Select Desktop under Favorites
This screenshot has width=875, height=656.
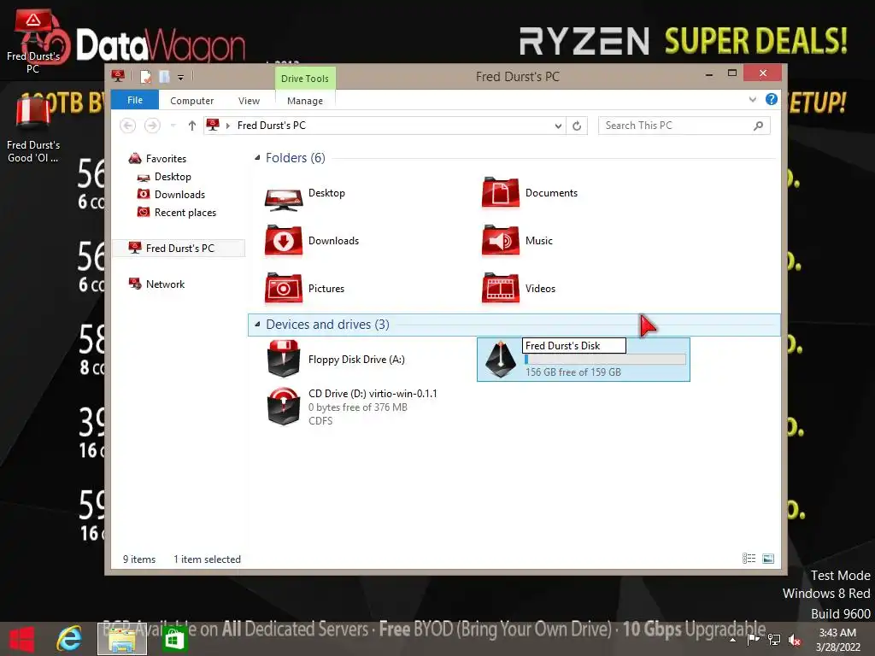pos(173,177)
